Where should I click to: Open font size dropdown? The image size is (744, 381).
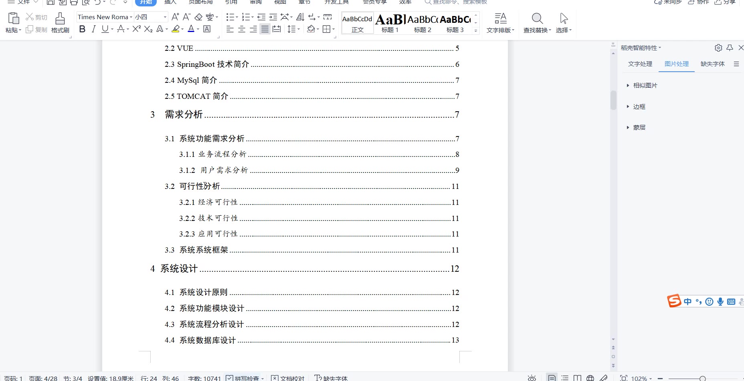click(x=165, y=17)
